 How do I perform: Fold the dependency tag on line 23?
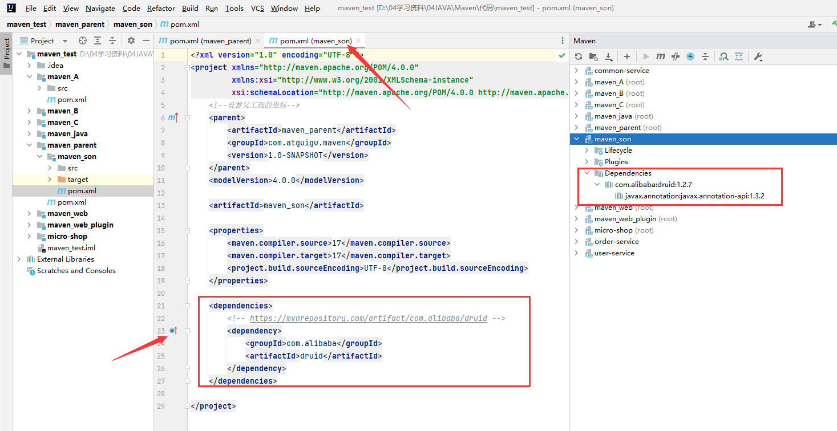tap(187, 331)
